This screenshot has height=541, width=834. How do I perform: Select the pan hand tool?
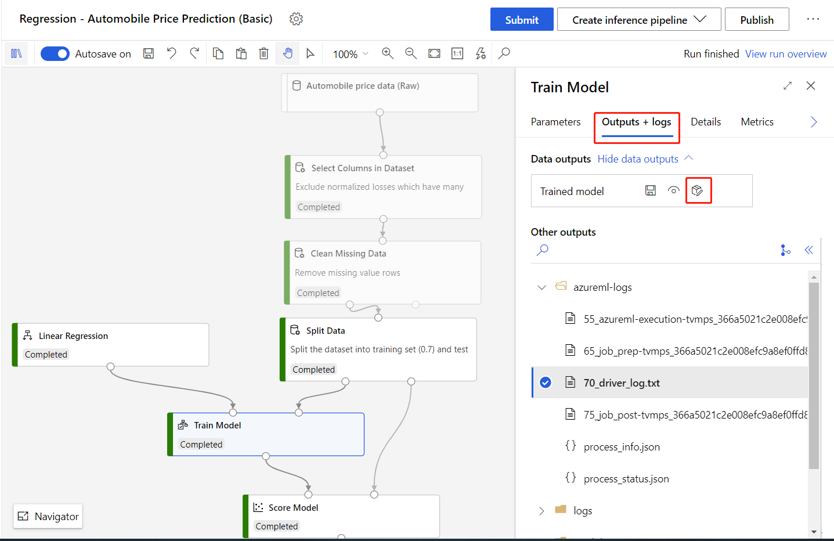[287, 53]
